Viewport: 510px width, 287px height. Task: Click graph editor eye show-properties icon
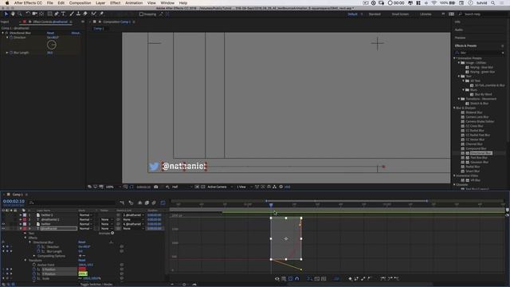(x=277, y=278)
